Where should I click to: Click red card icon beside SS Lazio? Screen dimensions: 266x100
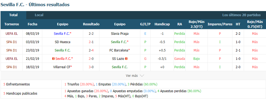click(126, 58)
